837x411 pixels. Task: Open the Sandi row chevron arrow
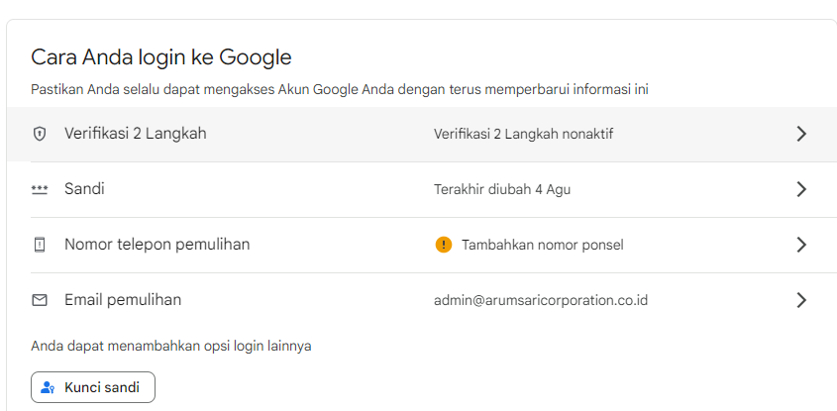pyautogui.click(x=801, y=189)
